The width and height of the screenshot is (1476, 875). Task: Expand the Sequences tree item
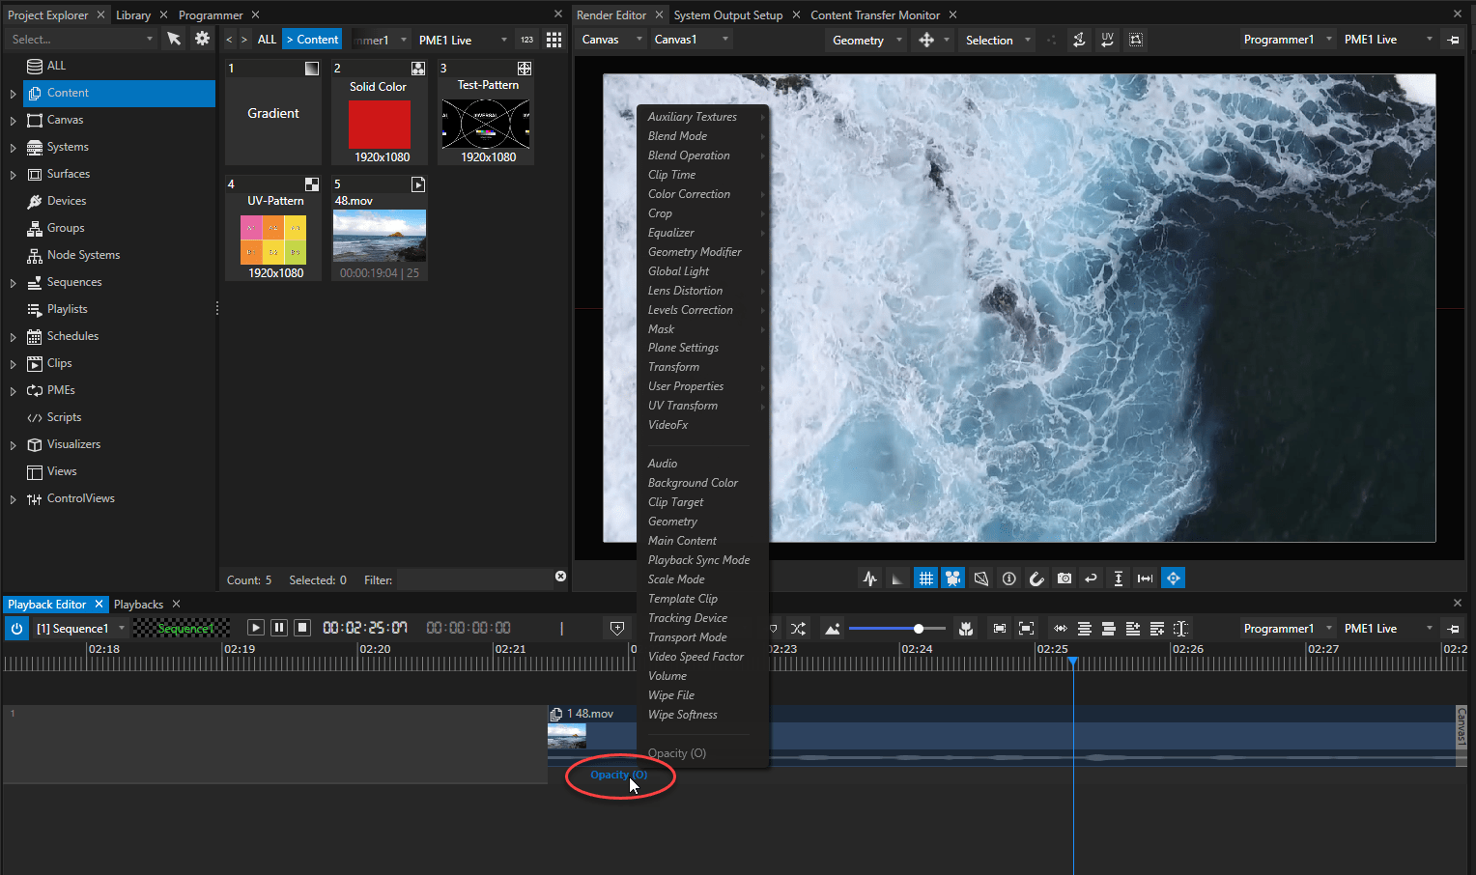tap(12, 281)
